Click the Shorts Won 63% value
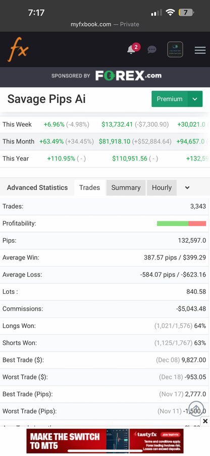 coord(200,343)
